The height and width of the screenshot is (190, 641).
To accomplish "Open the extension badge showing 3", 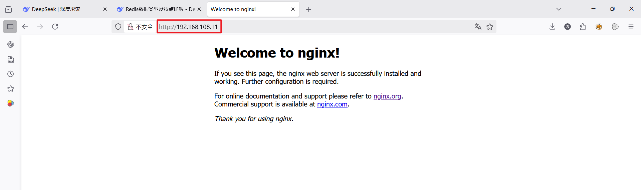I will 568,27.
